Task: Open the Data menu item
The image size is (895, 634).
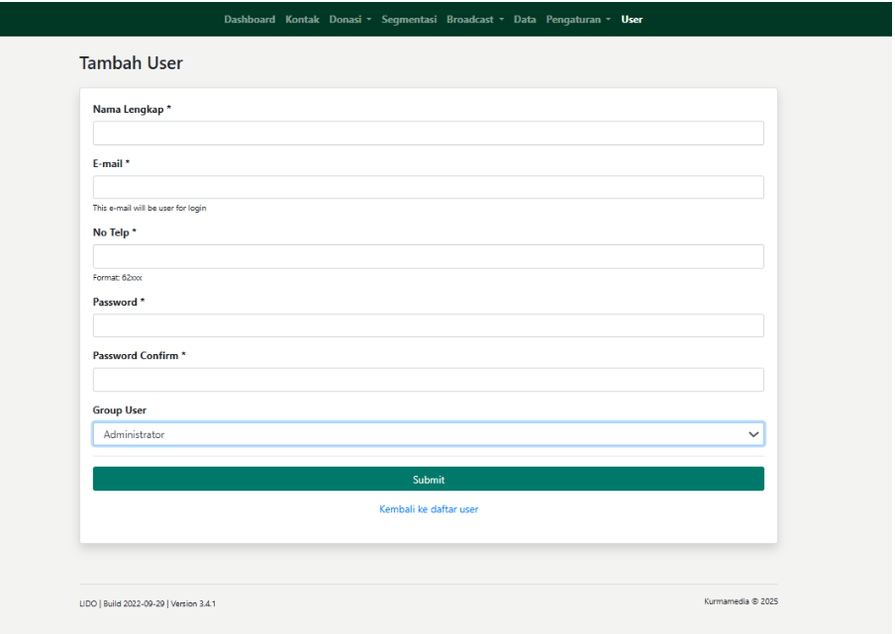Action: [525, 20]
